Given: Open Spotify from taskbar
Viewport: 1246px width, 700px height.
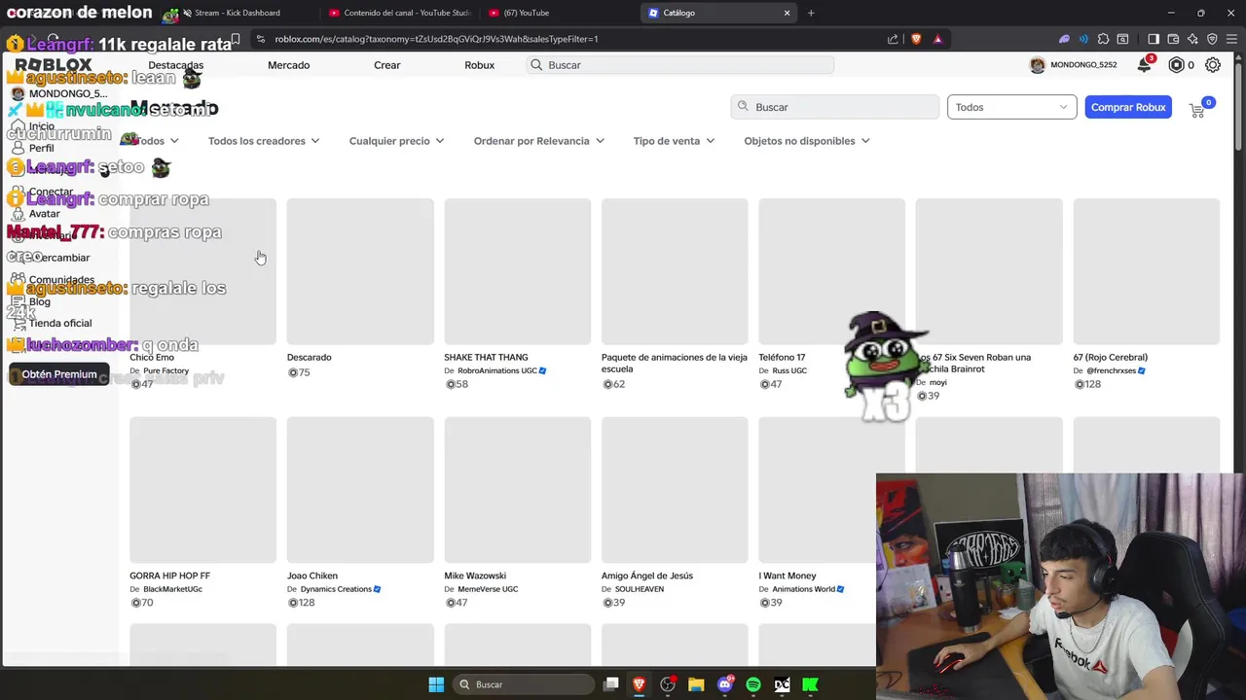Looking at the screenshot, I should coord(753,684).
